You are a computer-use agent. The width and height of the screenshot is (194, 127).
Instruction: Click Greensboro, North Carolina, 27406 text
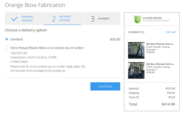coord(33,57)
